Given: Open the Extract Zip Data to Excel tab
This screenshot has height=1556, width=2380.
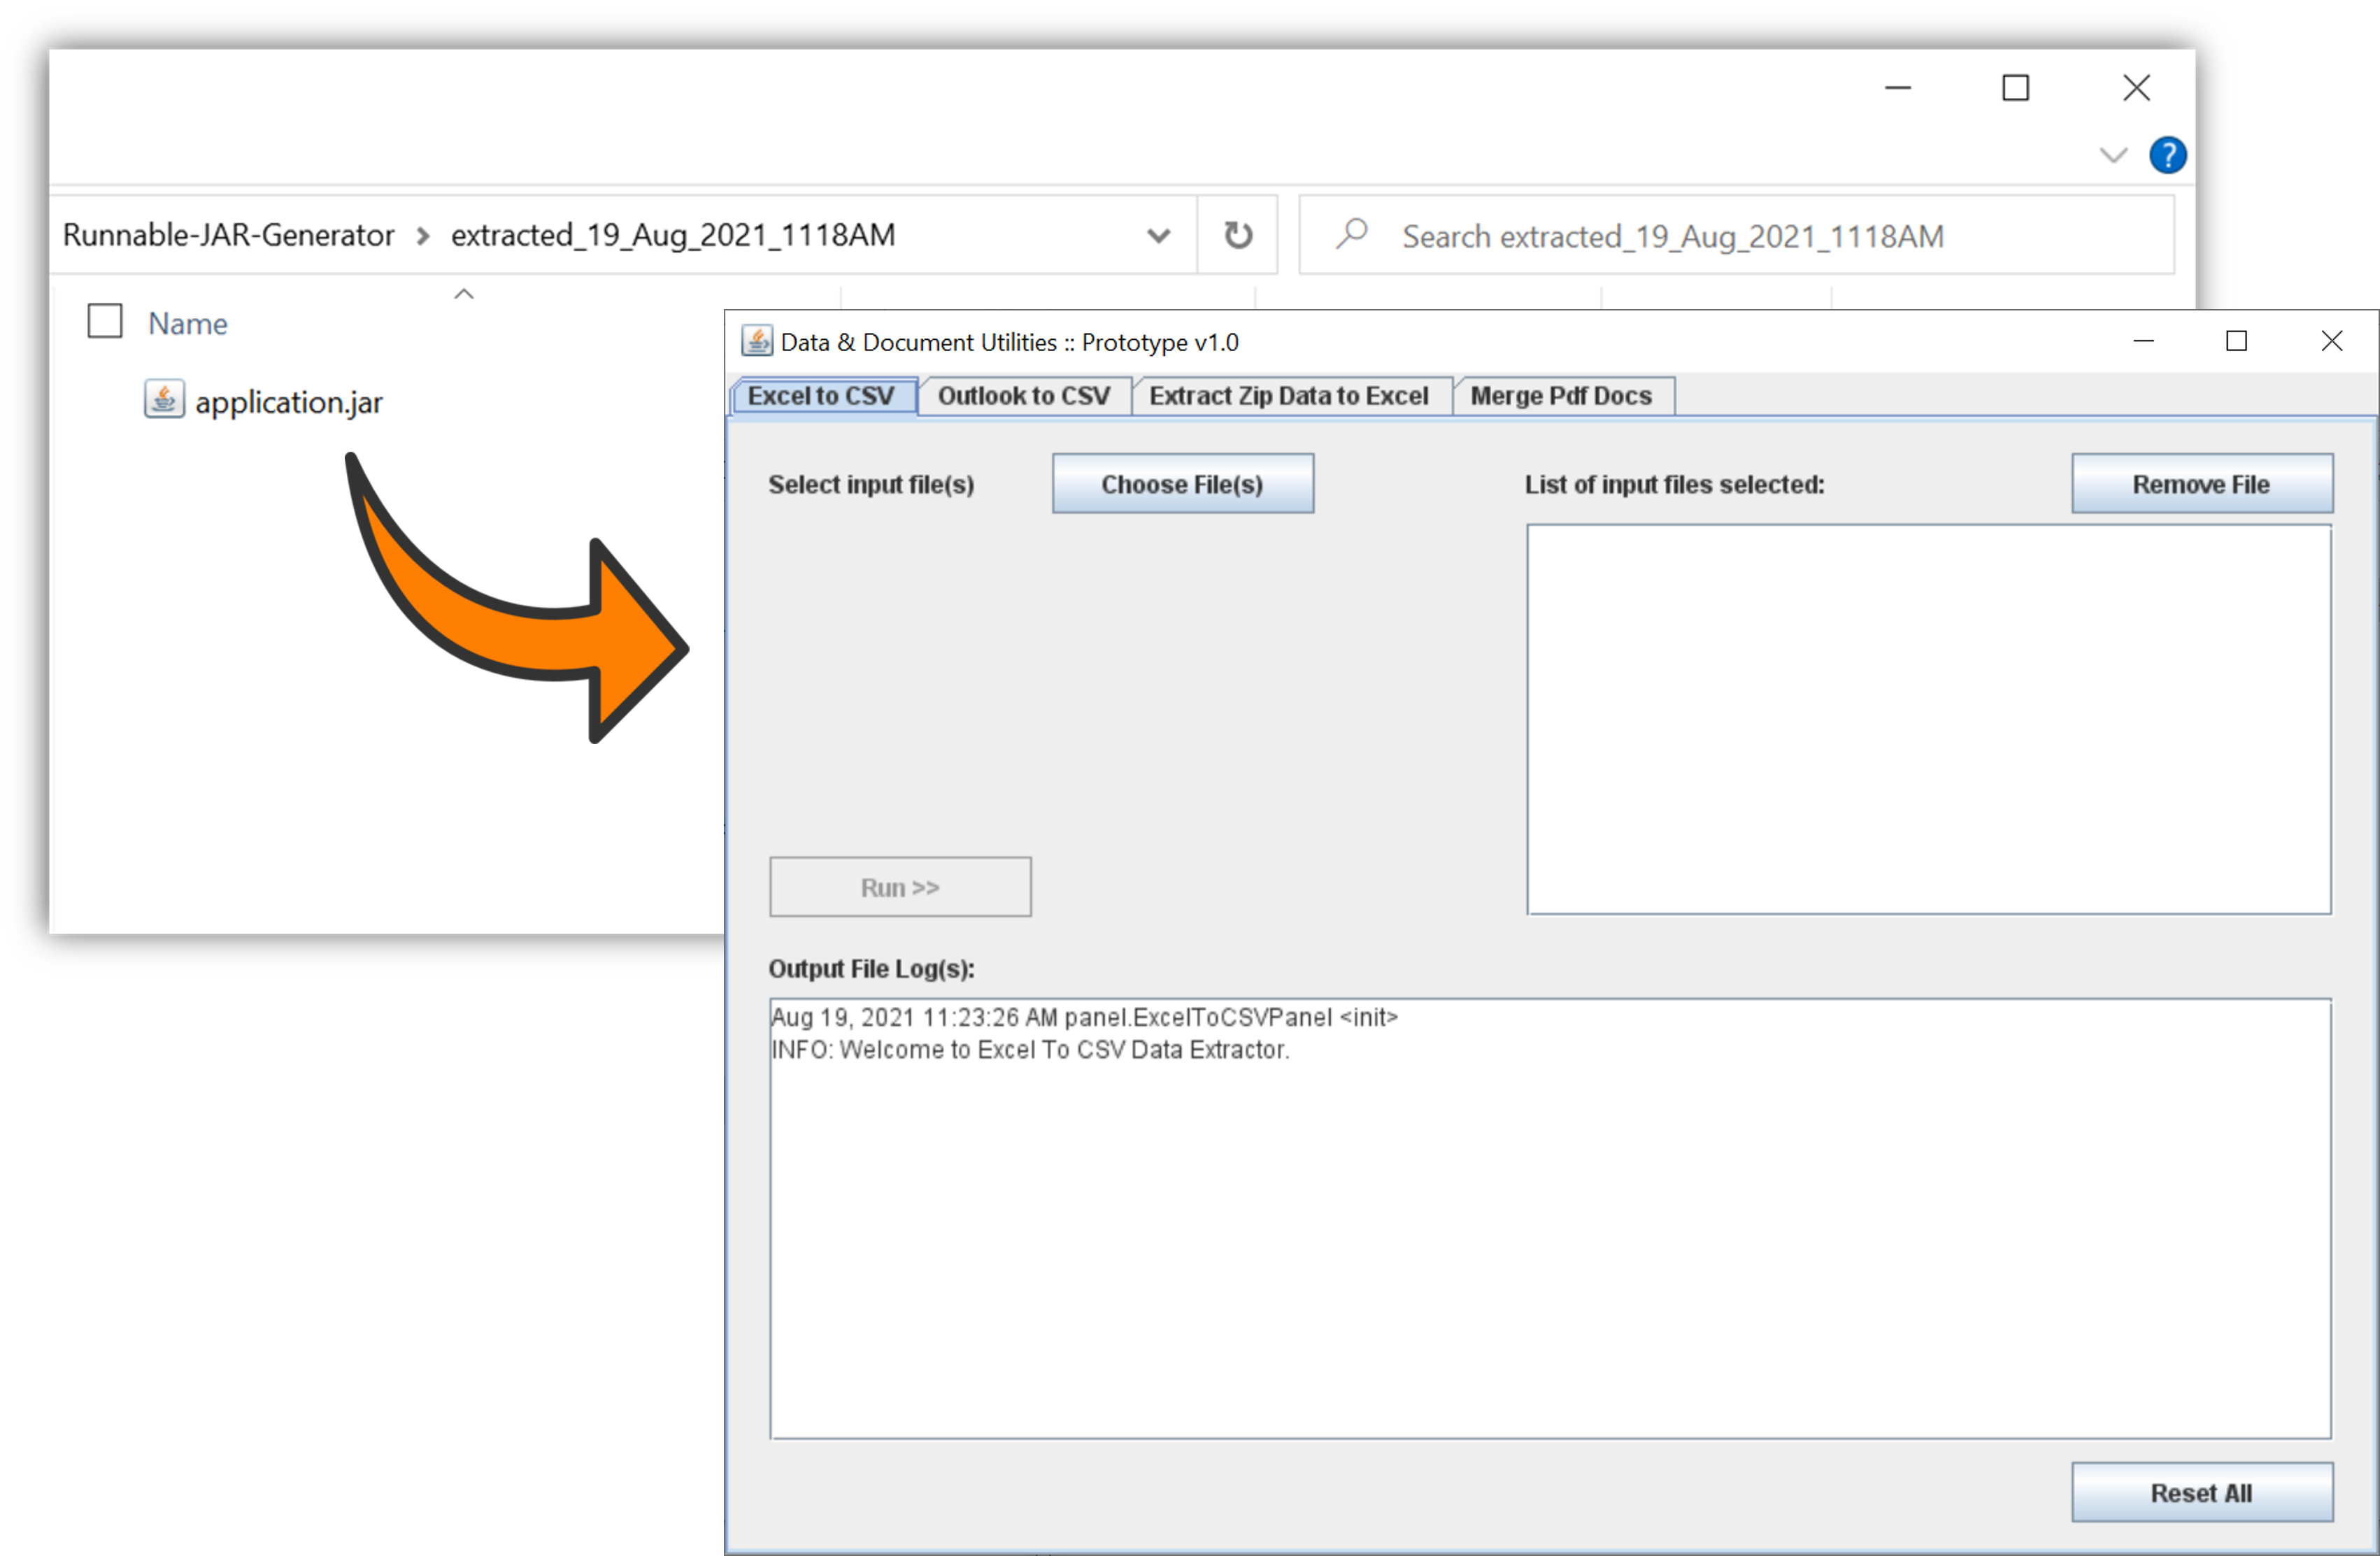Looking at the screenshot, I should click(x=1288, y=396).
